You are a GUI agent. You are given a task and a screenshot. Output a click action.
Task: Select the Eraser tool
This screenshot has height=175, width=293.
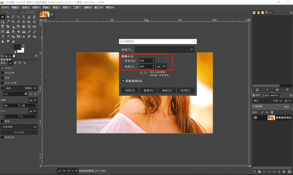click(x=3, y=36)
